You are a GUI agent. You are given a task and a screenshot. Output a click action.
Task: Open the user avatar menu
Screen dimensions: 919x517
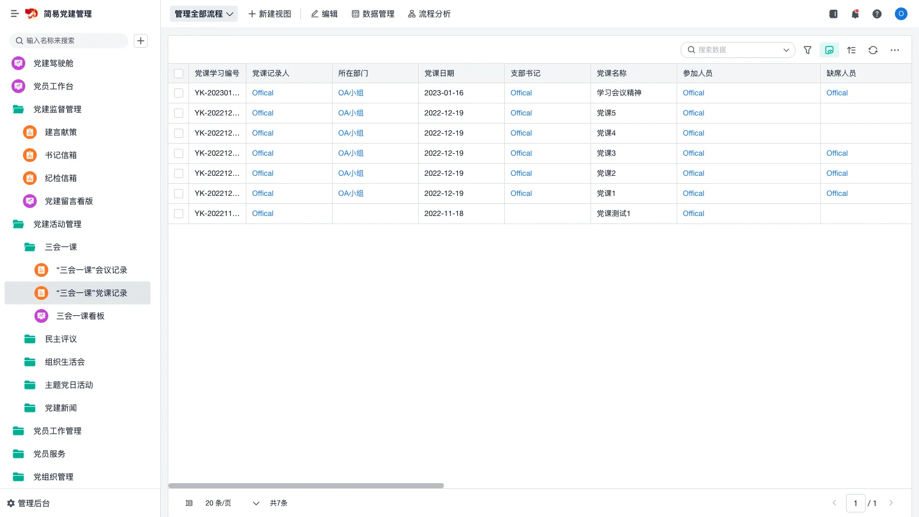(x=901, y=14)
